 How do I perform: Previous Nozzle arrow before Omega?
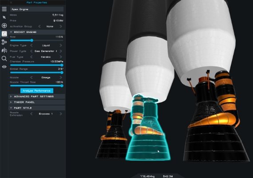pyautogui.click(x=32, y=77)
